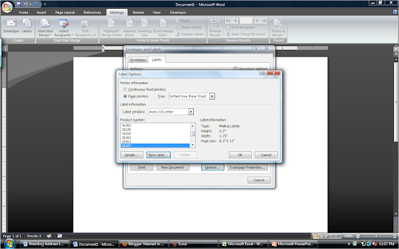The height and width of the screenshot is (249, 399).
Task: Switch to the Developer ribbon tab
Action: pos(178,12)
